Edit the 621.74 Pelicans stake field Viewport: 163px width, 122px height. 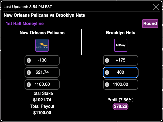point(42,72)
